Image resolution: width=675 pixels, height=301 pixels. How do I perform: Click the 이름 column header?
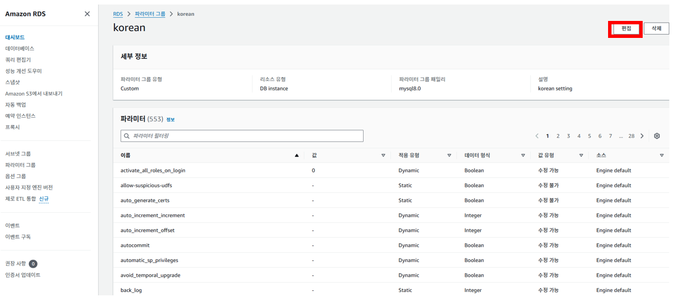coord(125,156)
